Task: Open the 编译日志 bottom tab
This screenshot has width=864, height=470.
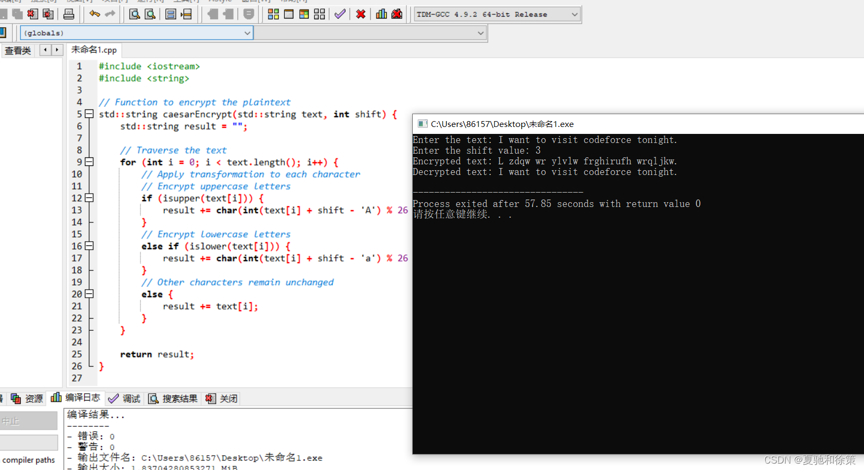Action: click(76, 397)
